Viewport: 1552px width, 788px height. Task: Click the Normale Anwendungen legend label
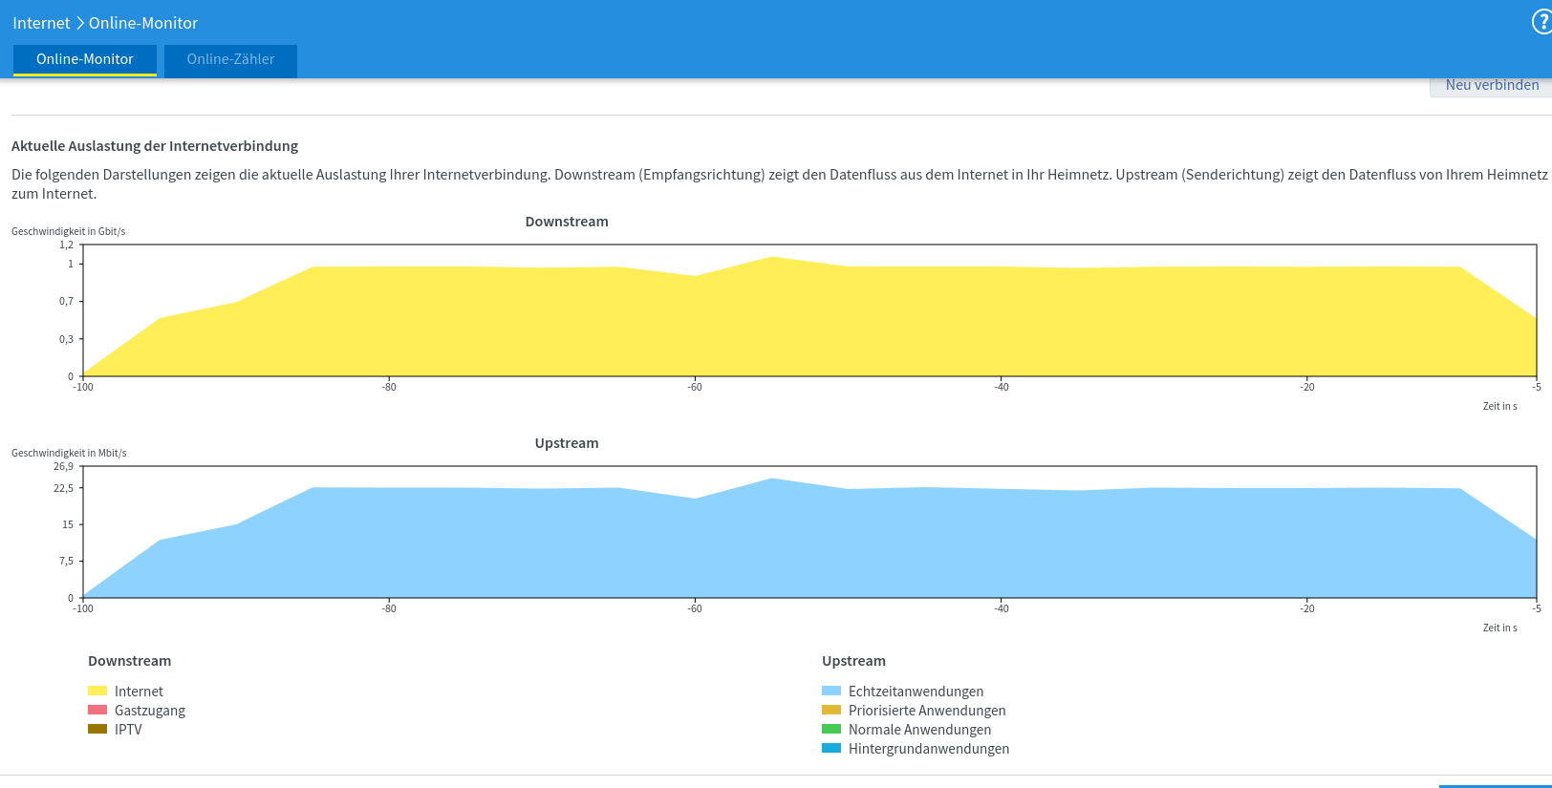919,730
